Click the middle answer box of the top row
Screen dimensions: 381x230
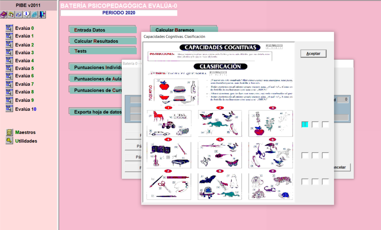click(x=315, y=124)
